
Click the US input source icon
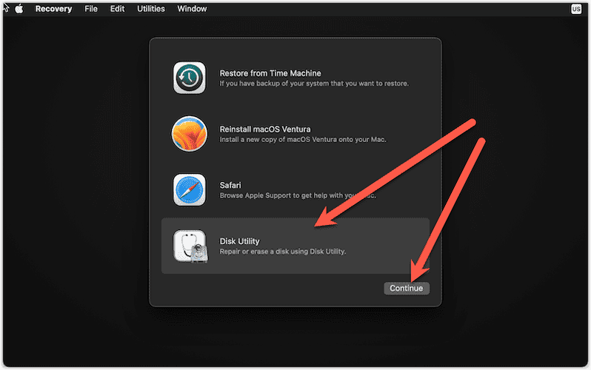[x=576, y=9]
